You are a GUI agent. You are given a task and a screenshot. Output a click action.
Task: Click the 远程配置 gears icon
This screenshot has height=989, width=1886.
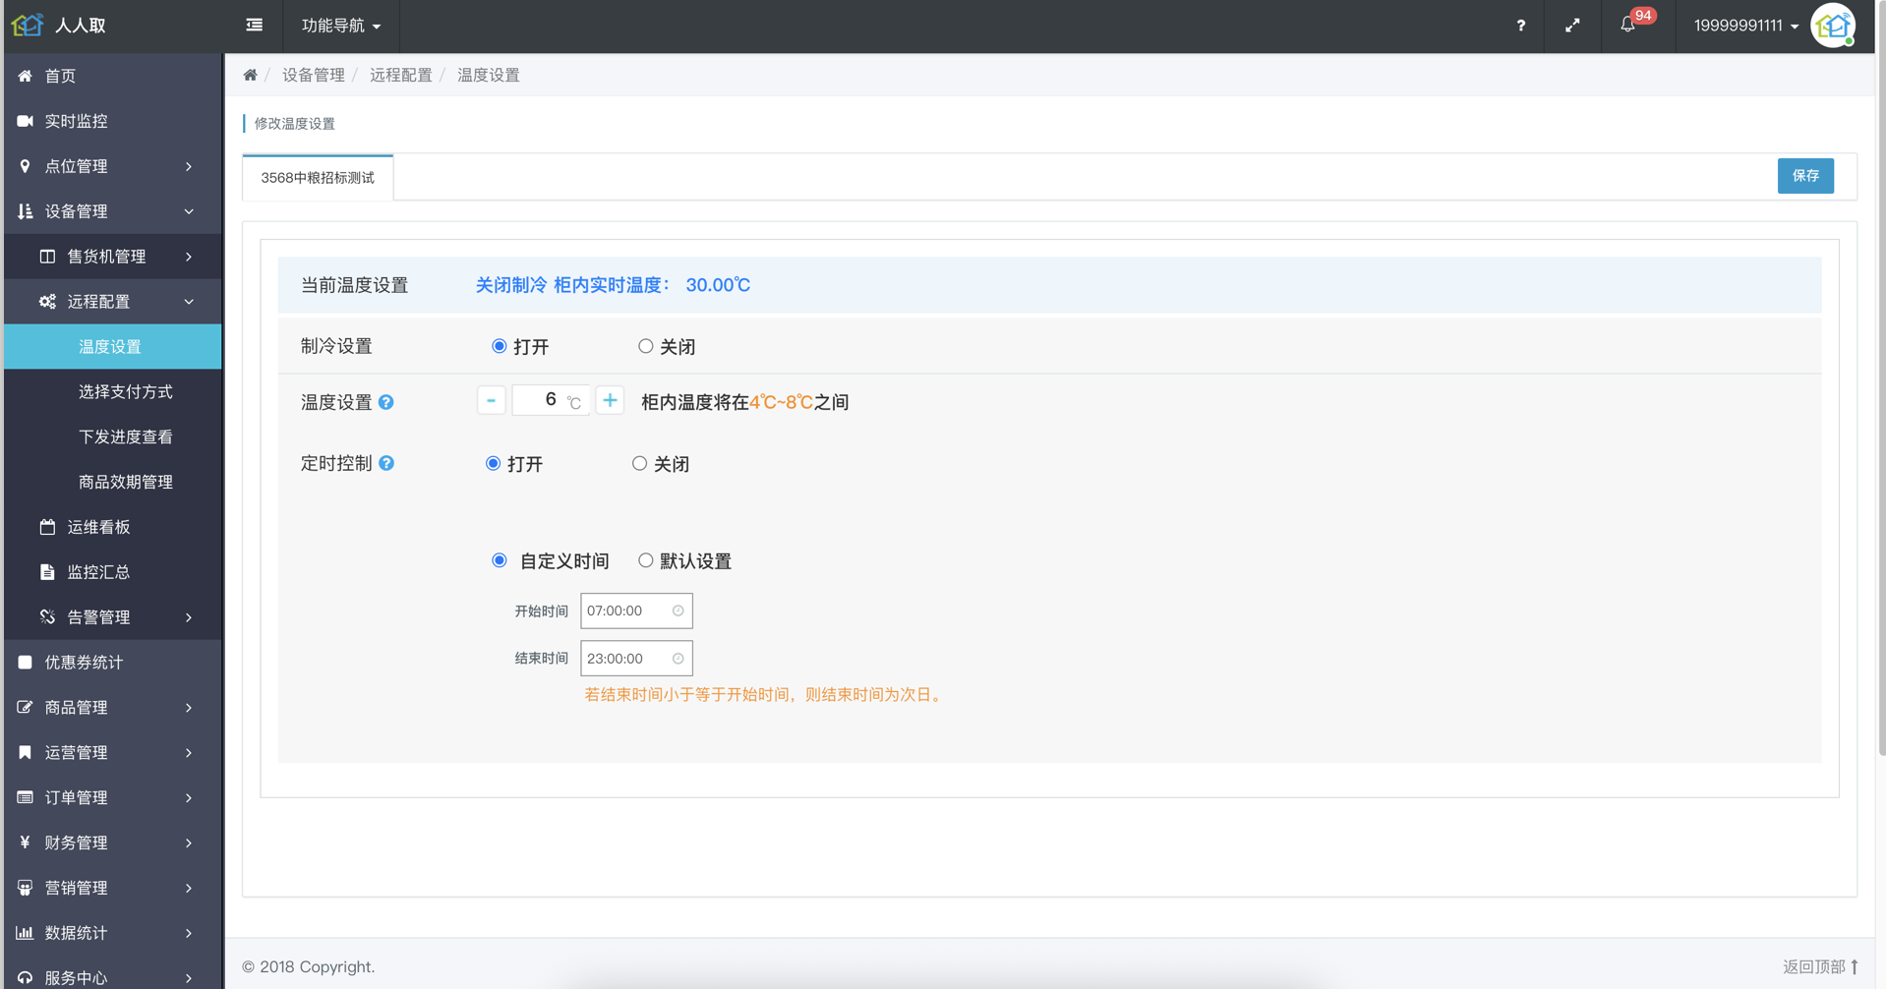pos(47,302)
